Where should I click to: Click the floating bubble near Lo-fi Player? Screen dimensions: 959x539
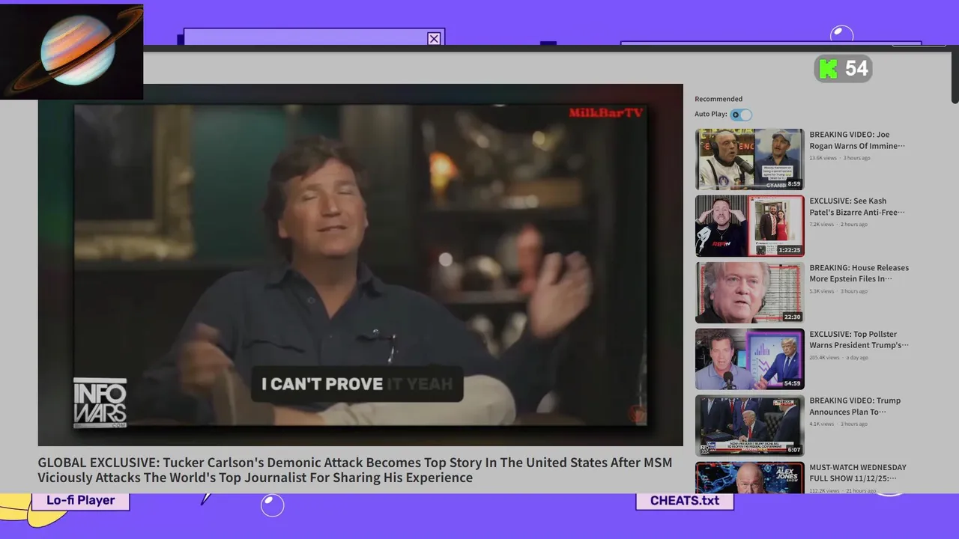[273, 505]
